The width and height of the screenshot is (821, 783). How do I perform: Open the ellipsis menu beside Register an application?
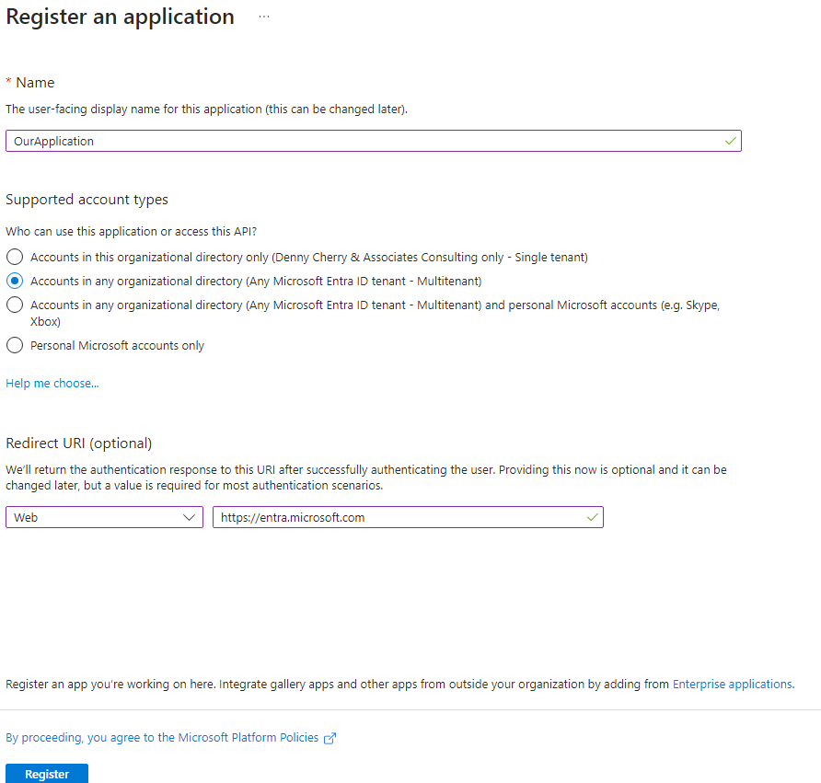coord(264,17)
